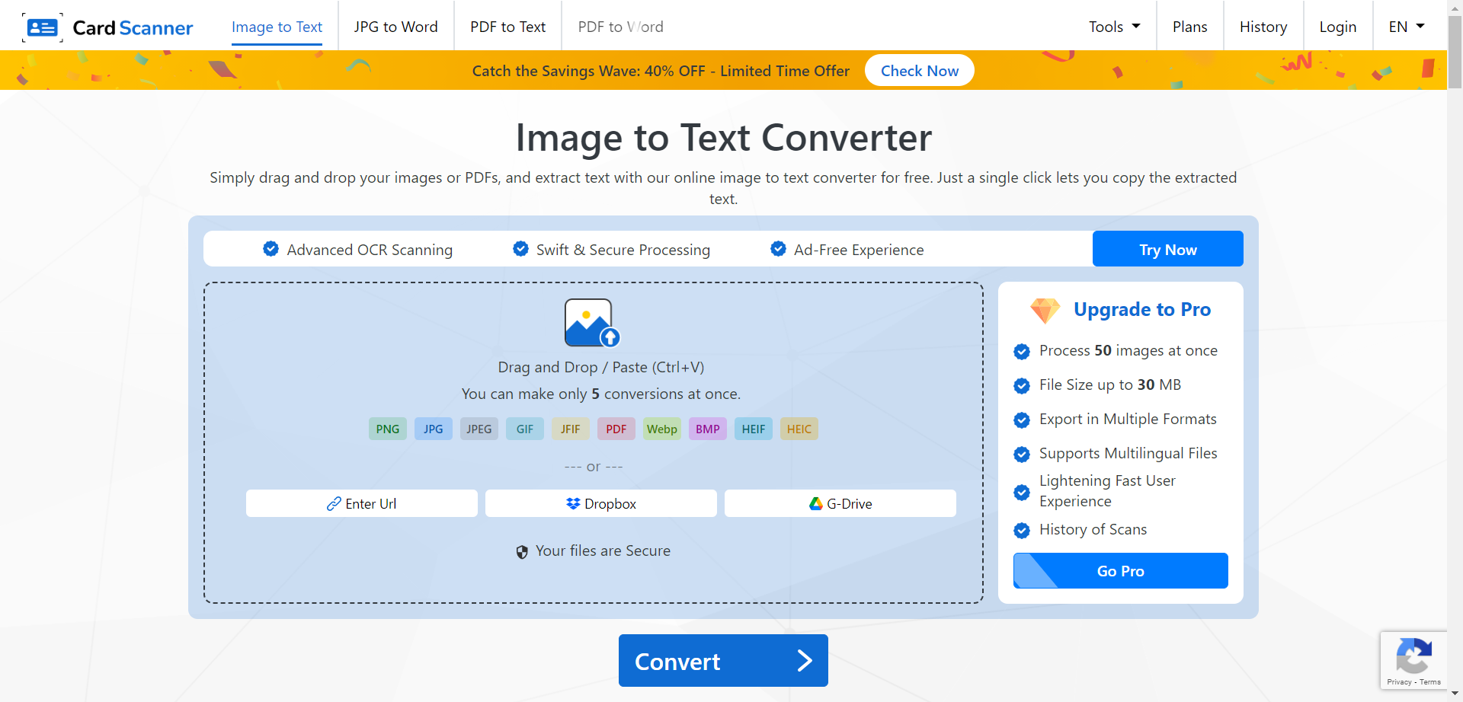Open the Plans menu item

point(1189,26)
